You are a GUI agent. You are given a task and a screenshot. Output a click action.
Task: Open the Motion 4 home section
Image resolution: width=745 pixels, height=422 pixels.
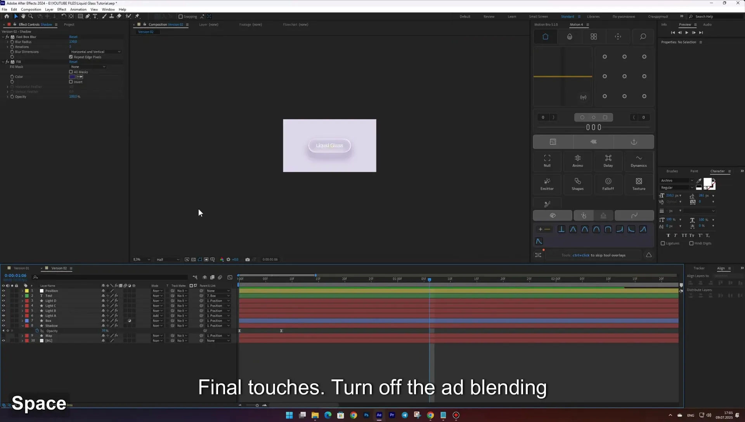pyautogui.click(x=545, y=36)
